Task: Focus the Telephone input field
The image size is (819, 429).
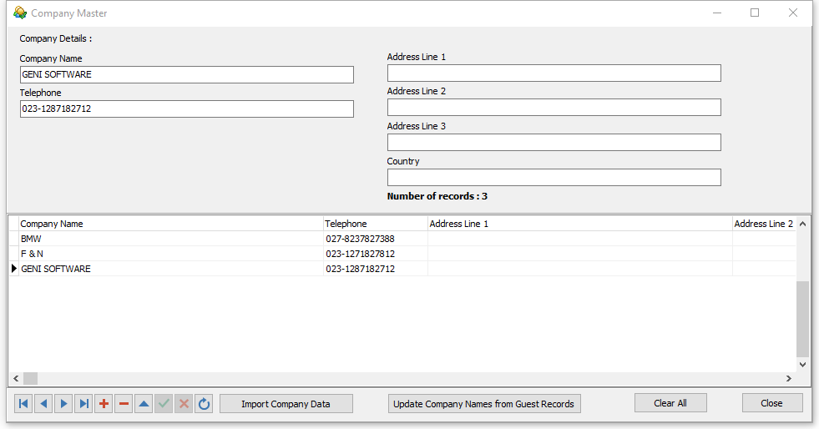Action: tap(186, 109)
